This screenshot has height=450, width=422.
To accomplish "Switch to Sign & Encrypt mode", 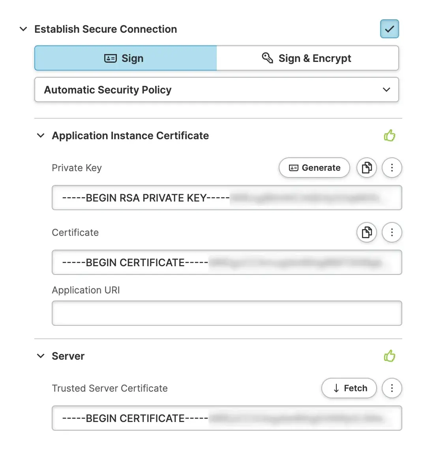I will [308, 58].
